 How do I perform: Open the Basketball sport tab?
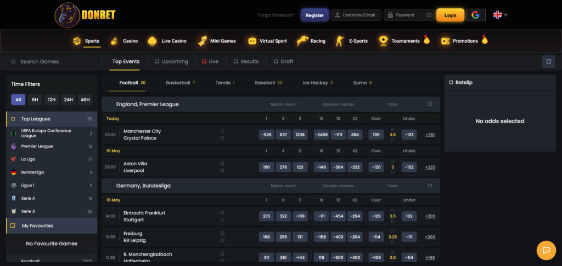180,83
